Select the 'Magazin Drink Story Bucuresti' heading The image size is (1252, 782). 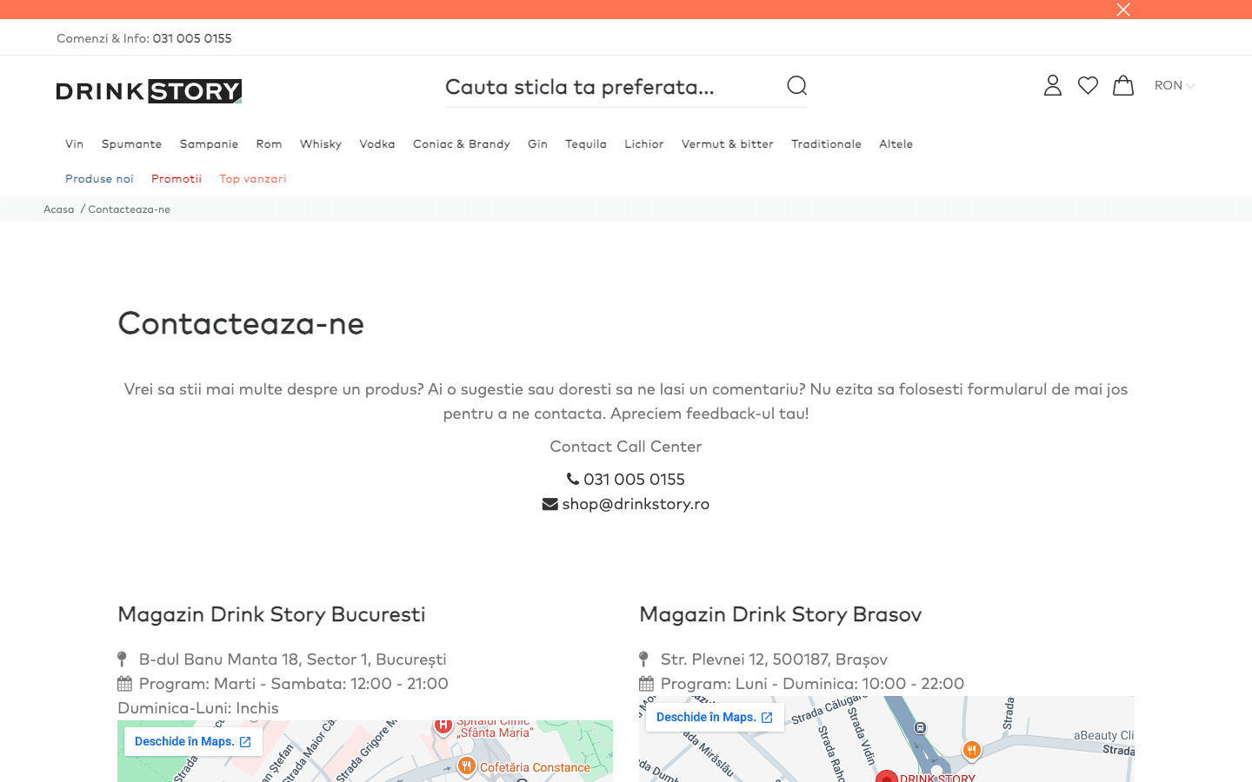(271, 614)
